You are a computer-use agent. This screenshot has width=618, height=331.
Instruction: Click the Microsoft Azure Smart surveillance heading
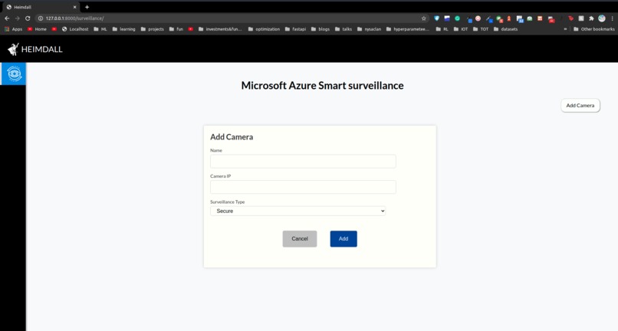(x=322, y=86)
